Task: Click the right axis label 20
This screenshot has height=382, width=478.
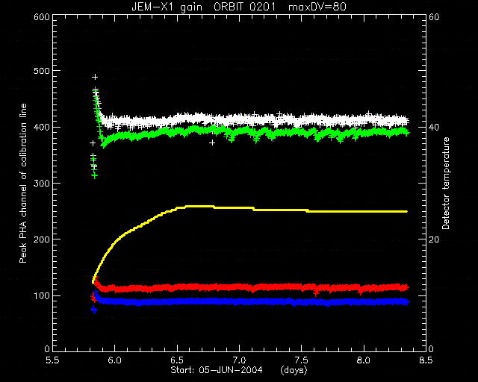Action: click(x=434, y=239)
